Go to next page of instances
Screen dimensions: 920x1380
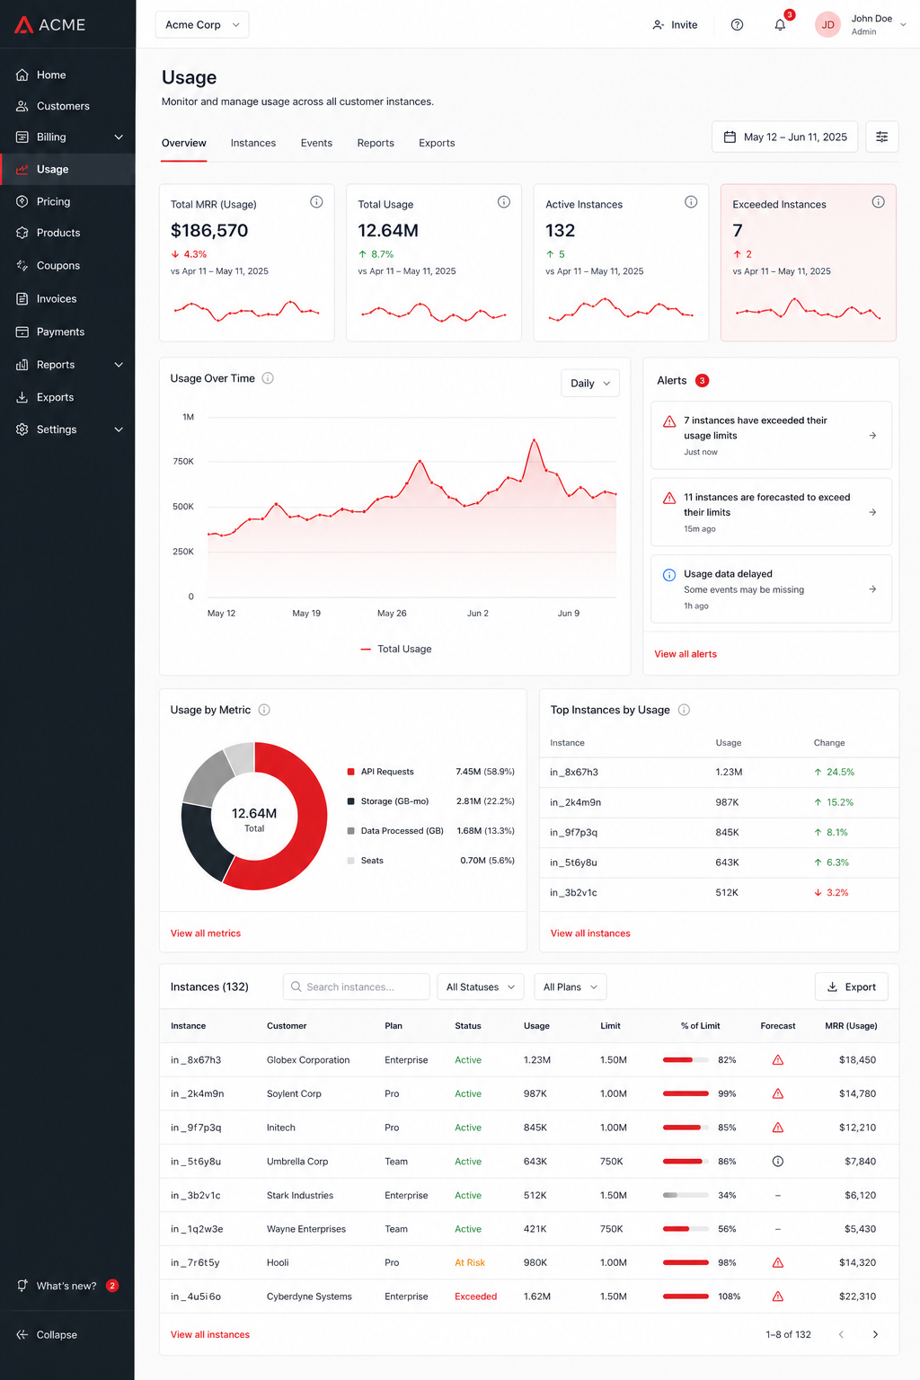(x=875, y=1335)
